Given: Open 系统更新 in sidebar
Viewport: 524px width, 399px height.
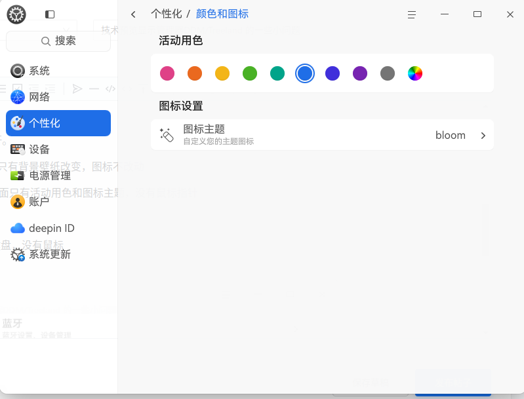Looking at the screenshot, I should [58, 254].
